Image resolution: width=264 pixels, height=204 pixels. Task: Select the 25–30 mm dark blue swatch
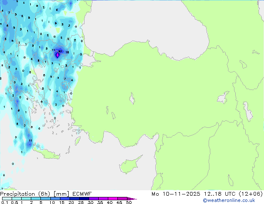[x=84, y=199]
